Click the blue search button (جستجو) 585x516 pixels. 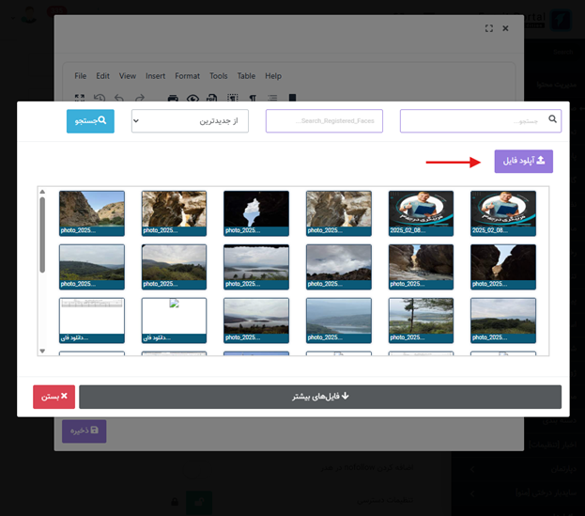point(90,121)
